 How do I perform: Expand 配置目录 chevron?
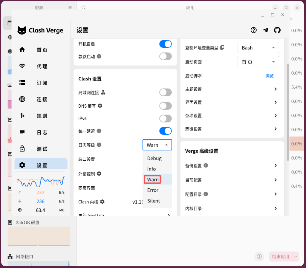click(275, 194)
